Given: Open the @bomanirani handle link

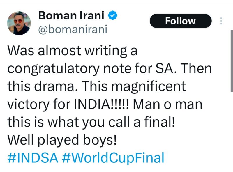Looking at the screenshot, I should point(73,29).
